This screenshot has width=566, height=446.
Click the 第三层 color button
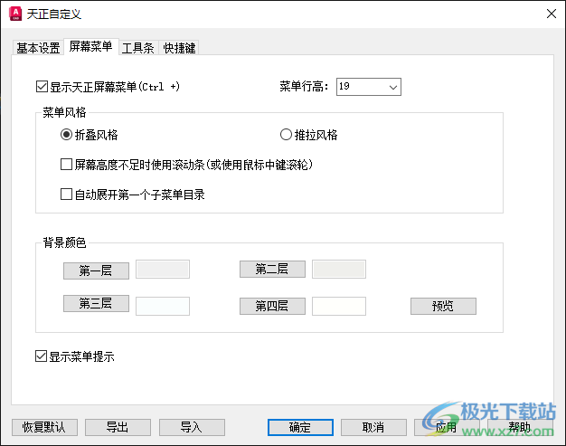tap(96, 303)
